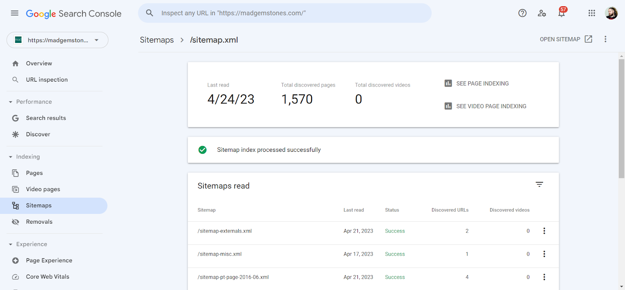Open the Google apps grid
Viewport: 625px width, 290px height.
click(592, 13)
